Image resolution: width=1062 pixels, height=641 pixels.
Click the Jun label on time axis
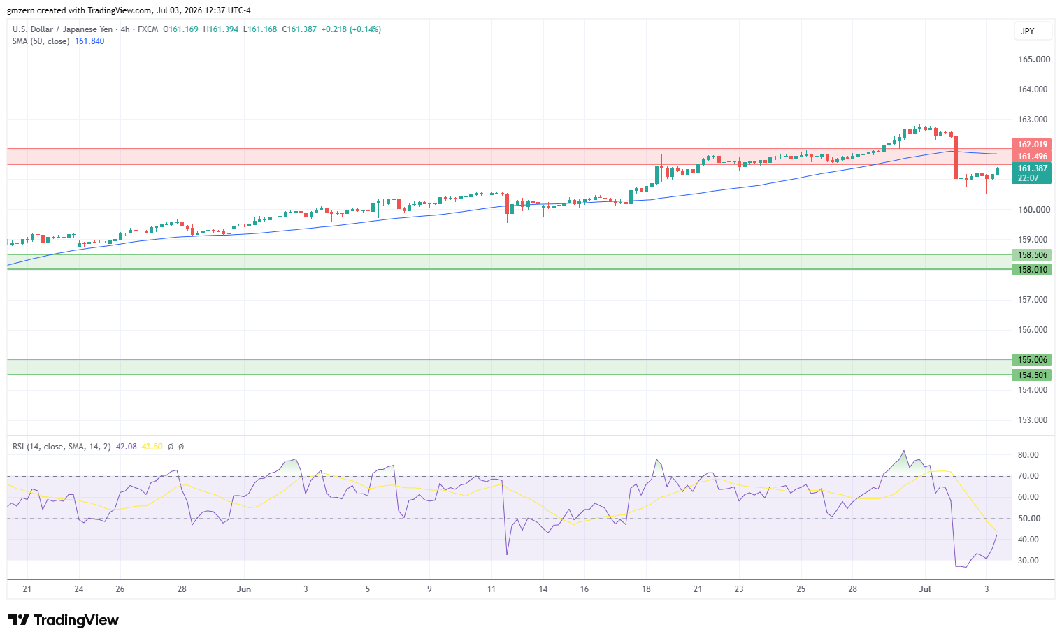pyautogui.click(x=243, y=589)
